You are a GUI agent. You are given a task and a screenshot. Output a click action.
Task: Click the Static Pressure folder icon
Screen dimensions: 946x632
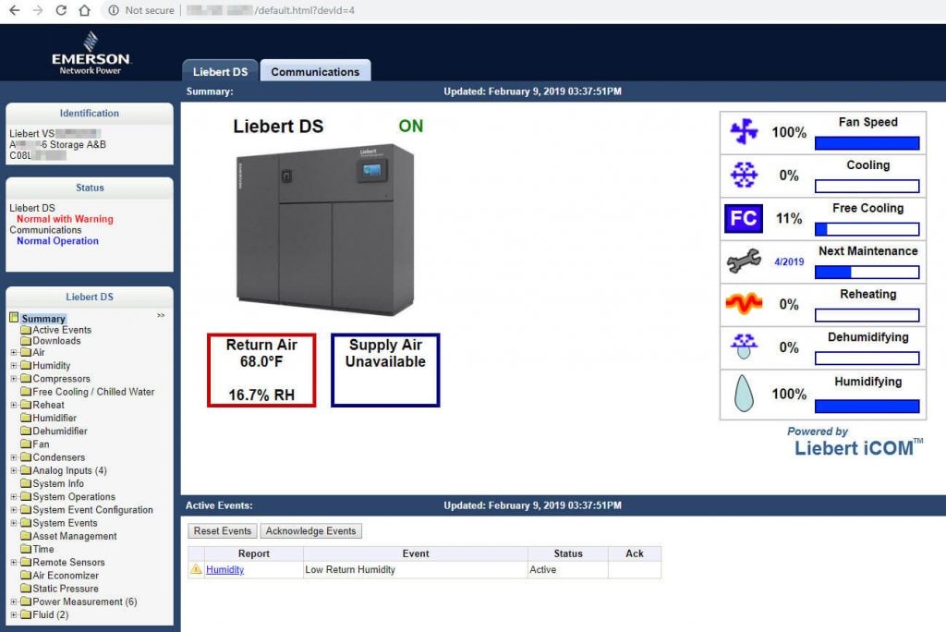pyautogui.click(x=25, y=589)
